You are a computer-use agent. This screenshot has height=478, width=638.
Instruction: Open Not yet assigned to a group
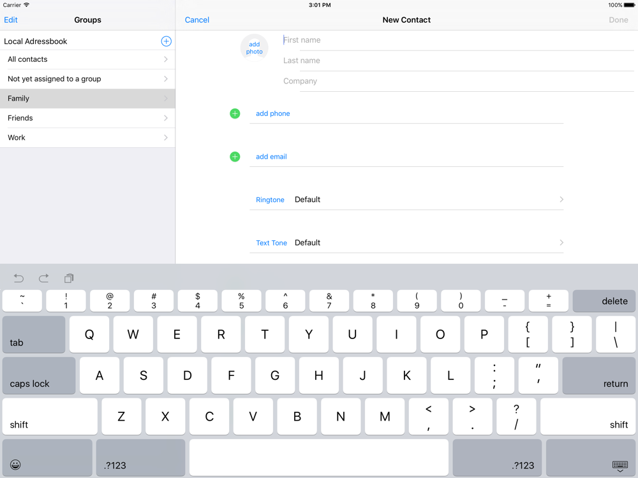coord(87,79)
